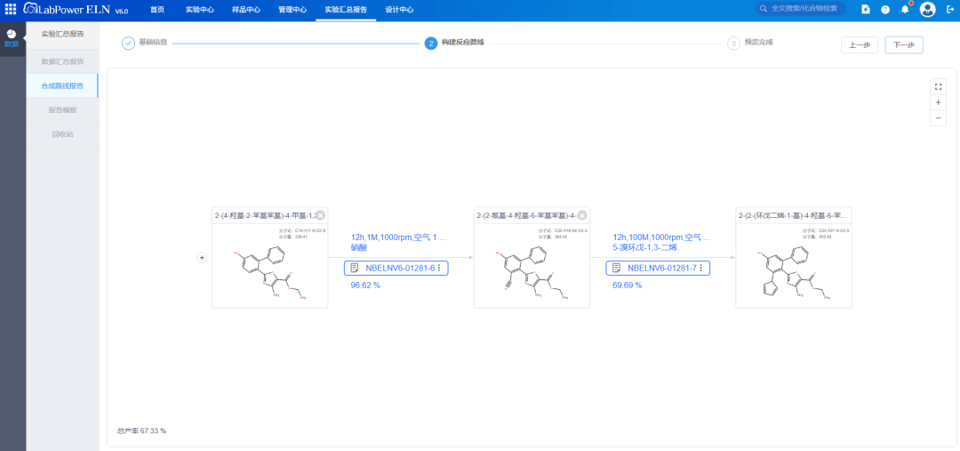Click the document icon of NBELNV6-01281-6
The height and width of the screenshot is (451, 960).
click(x=355, y=268)
